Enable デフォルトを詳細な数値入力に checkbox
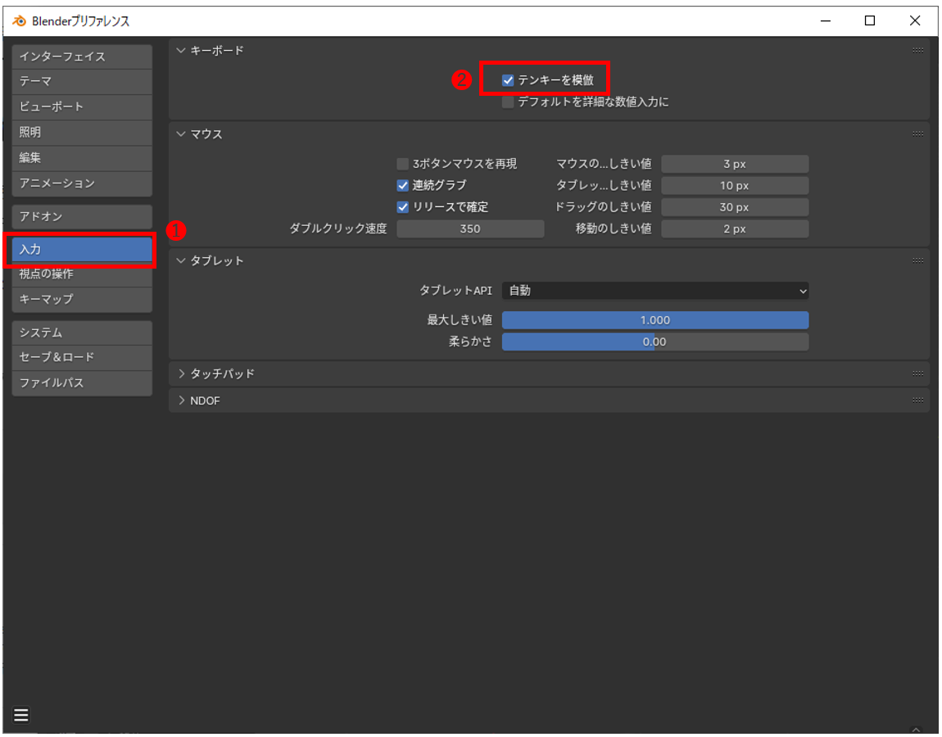 [x=508, y=102]
